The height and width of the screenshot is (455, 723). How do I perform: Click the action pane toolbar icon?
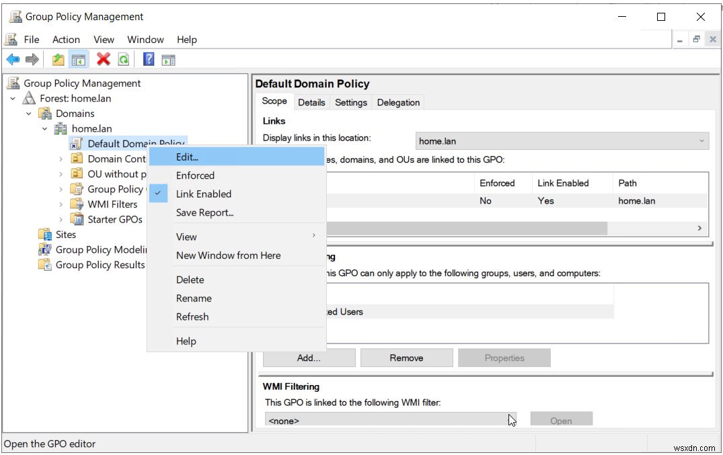(168, 59)
